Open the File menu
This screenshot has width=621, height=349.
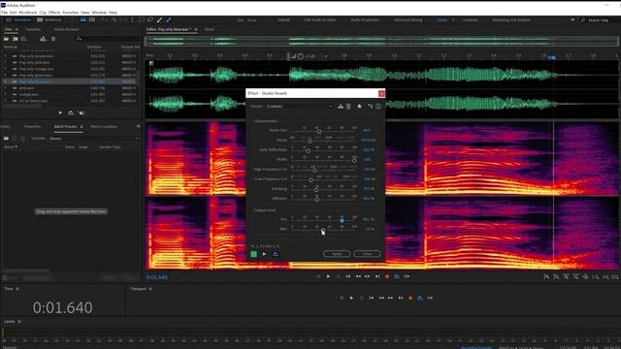click(4, 13)
